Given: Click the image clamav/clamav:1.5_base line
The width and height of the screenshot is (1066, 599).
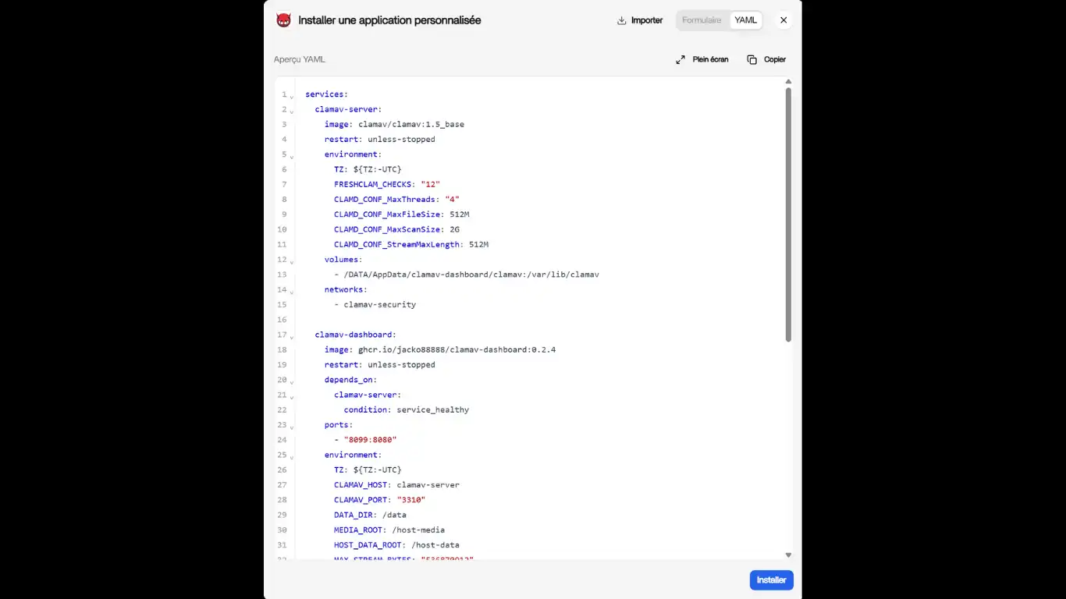Looking at the screenshot, I should 394,124.
